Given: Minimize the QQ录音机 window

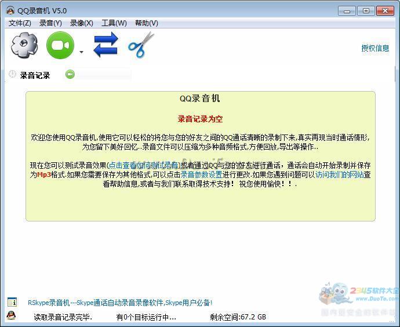Looking at the screenshot, I should click(347, 11).
